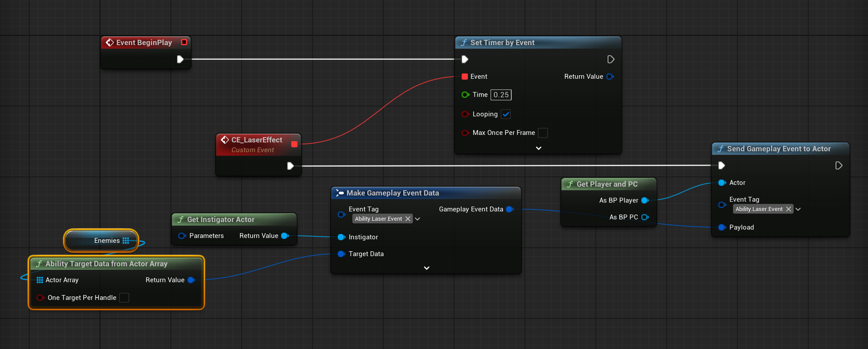This screenshot has width=868, height=349.
Task: Click the As BP Player output pin
Action: pyautogui.click(x=645, y=200)
